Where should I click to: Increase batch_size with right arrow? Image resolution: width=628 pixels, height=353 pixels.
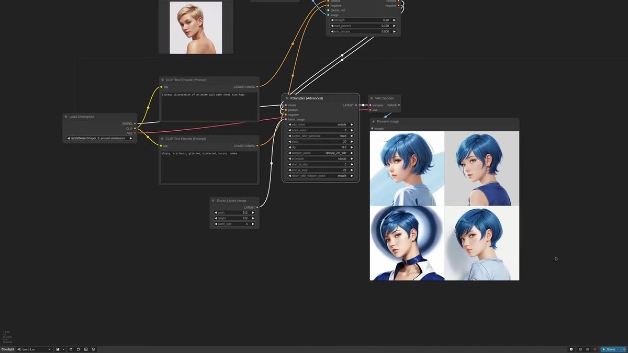point(253,224)
